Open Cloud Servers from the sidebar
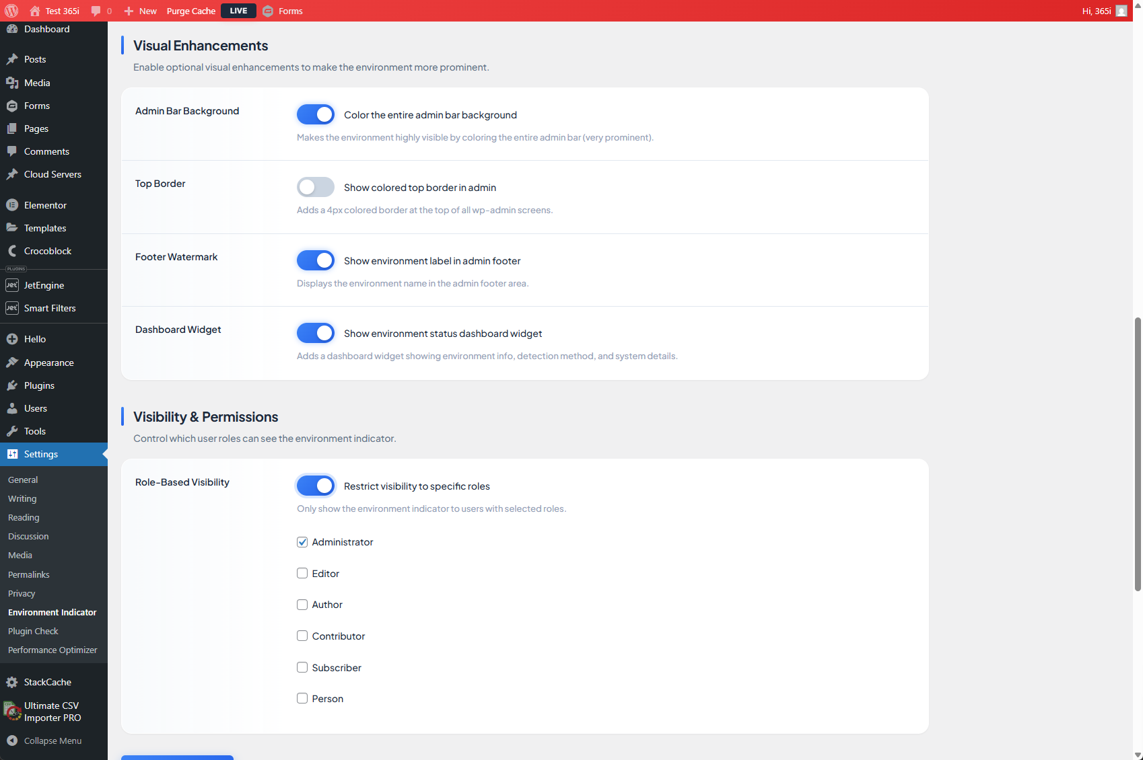Screen dimensions: 1143x760 coord(52,174)
